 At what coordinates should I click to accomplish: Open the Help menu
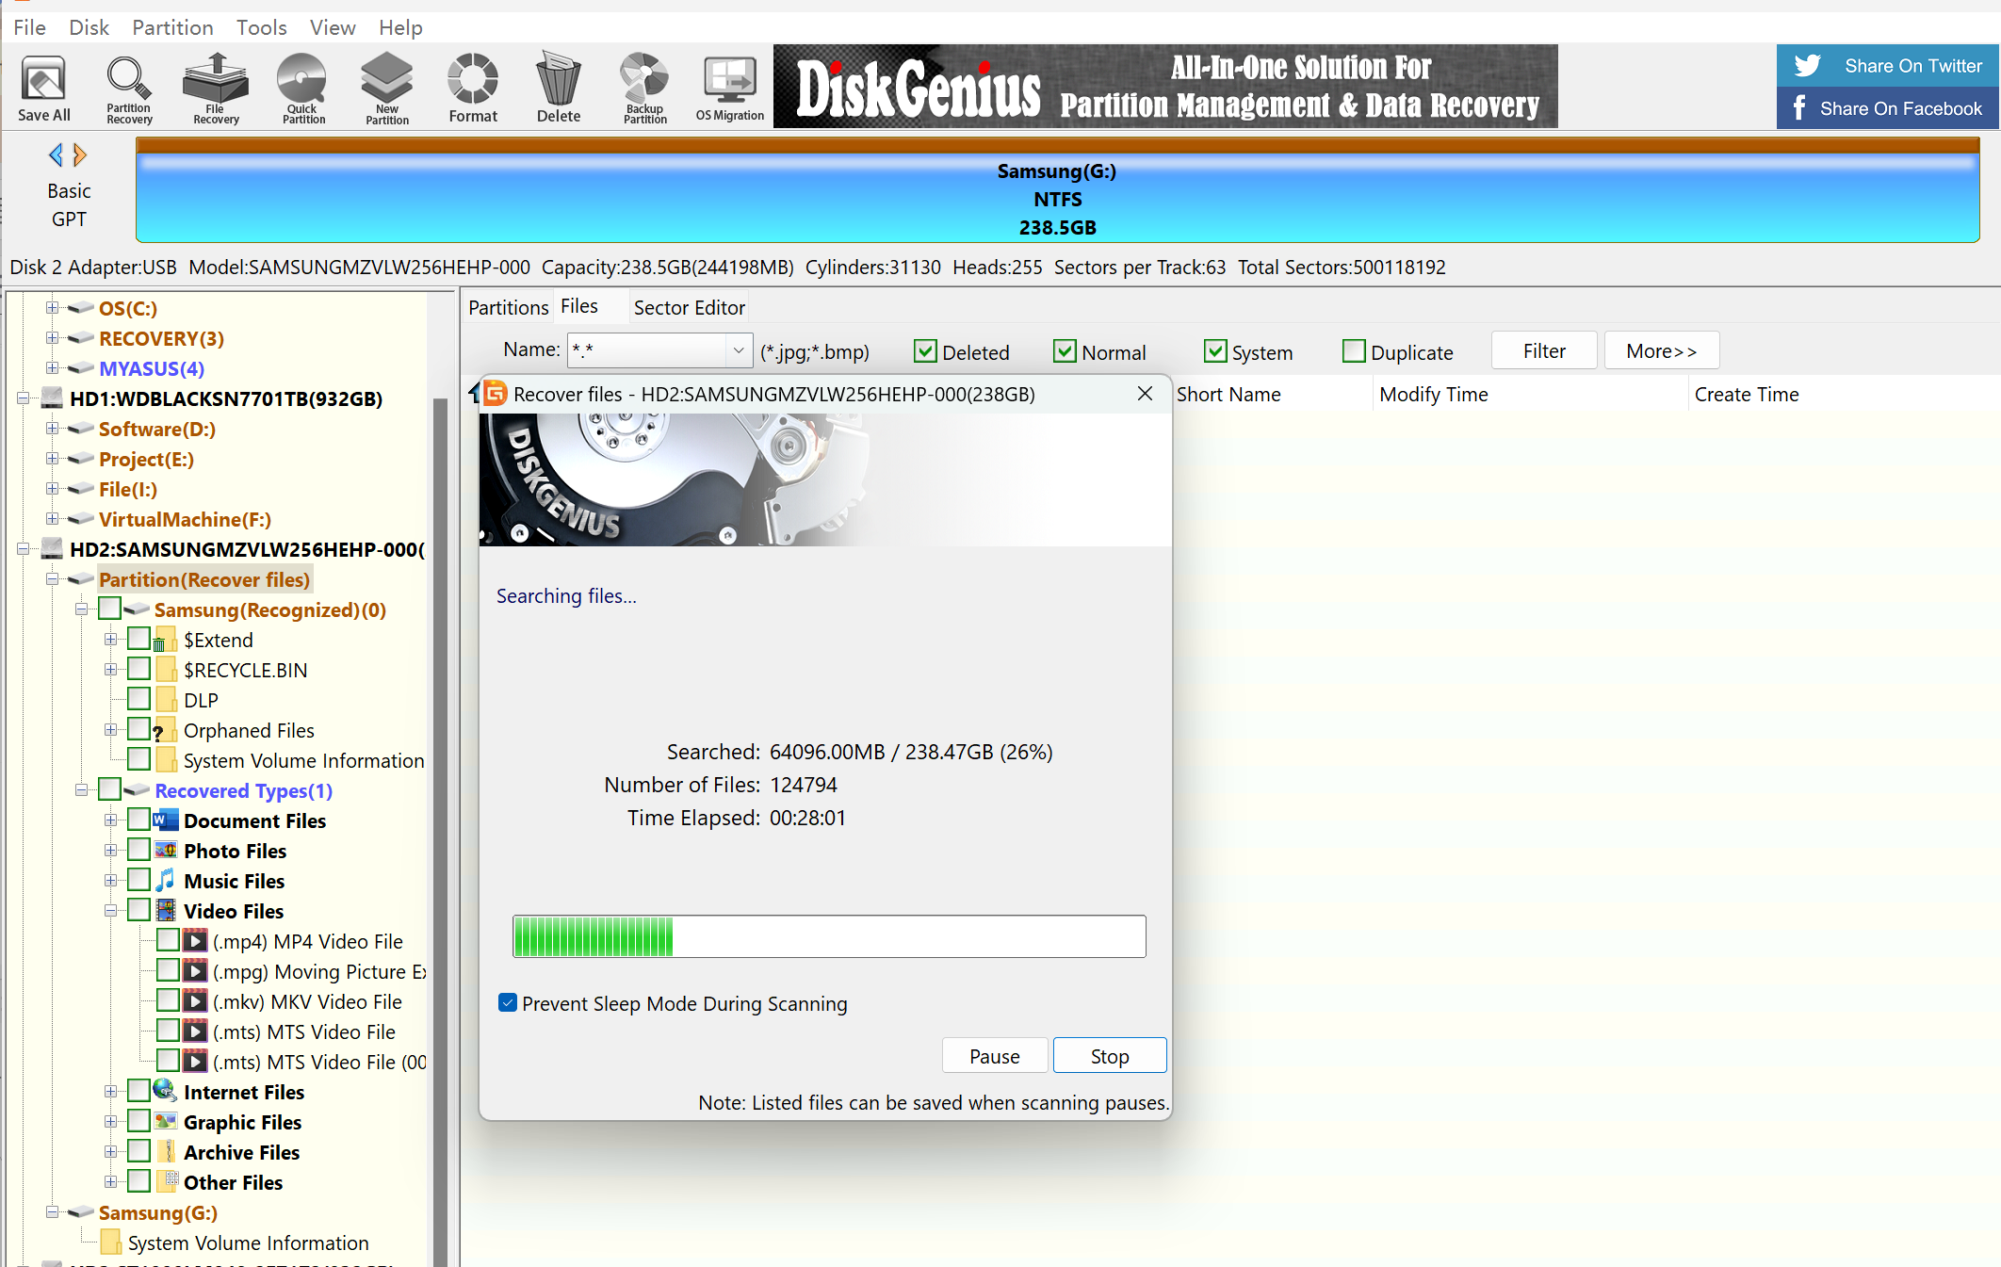tap(400, 27)
